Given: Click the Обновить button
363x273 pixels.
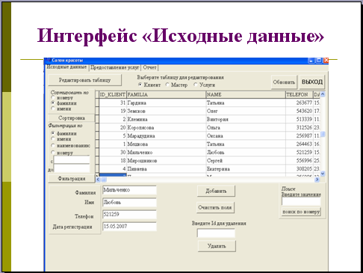Looking at the screenshot, I should coord(284,82).
